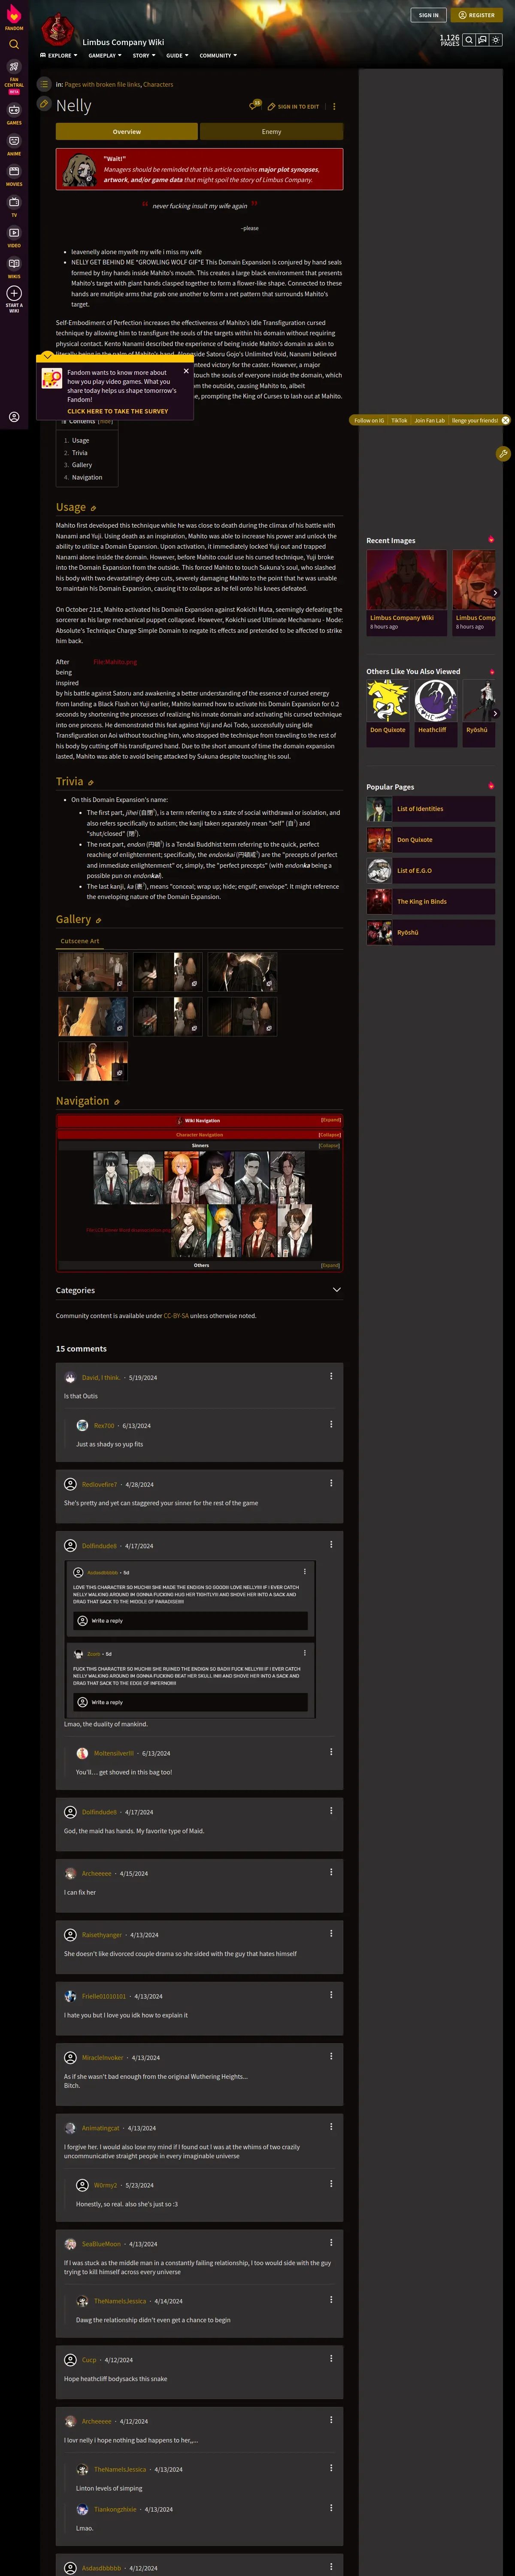The image size is (515, 2576).
Task: Click the floating wrench tools icon
Action: click(503, 453)
